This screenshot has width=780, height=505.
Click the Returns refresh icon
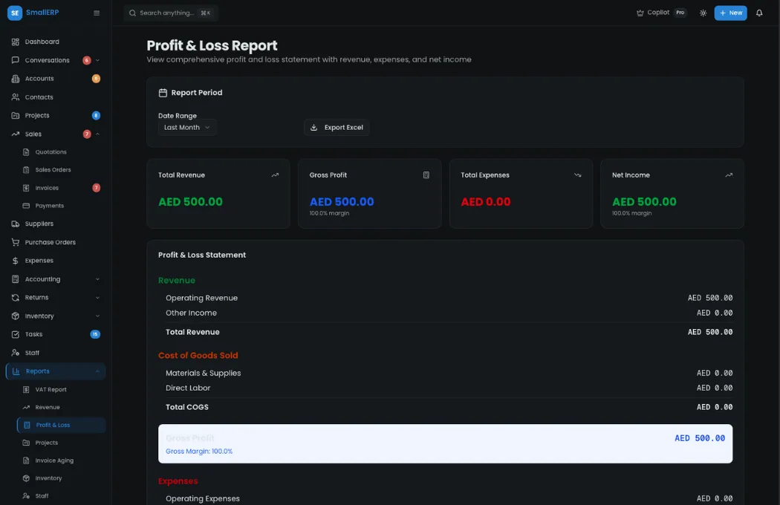[16, 298]
